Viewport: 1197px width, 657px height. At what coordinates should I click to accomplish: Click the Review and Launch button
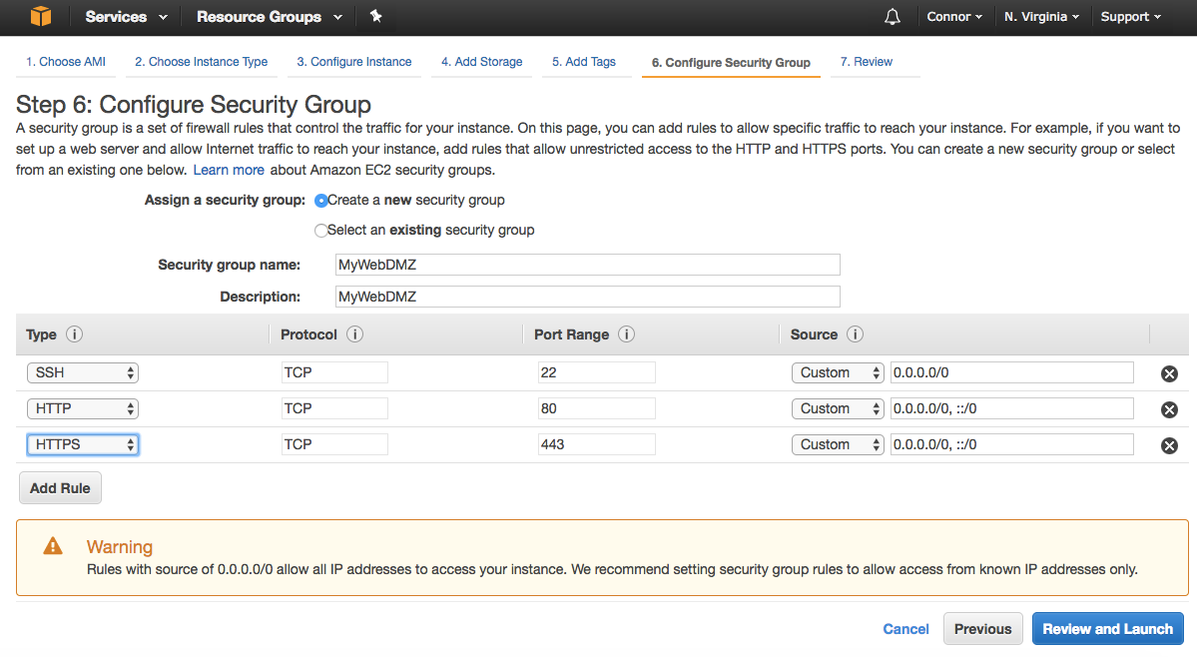[1107, 629]
